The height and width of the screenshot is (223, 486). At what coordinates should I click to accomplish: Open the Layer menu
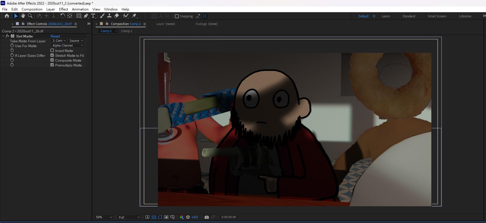coord(51,9)
